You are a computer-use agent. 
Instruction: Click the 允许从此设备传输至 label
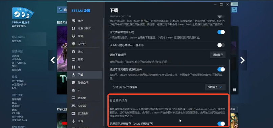pos(125,87)
